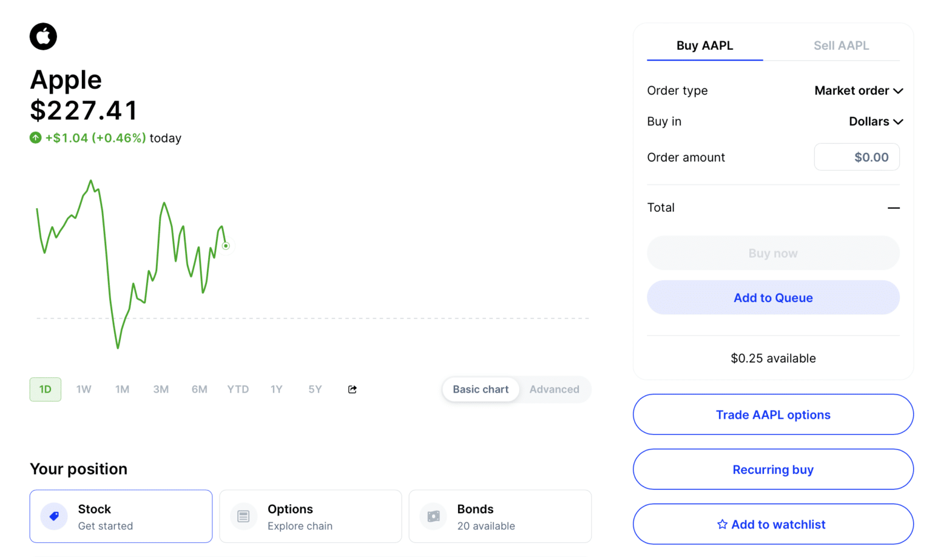
Task: Click the star on Add to watchlist
Action: click(723, 524)
